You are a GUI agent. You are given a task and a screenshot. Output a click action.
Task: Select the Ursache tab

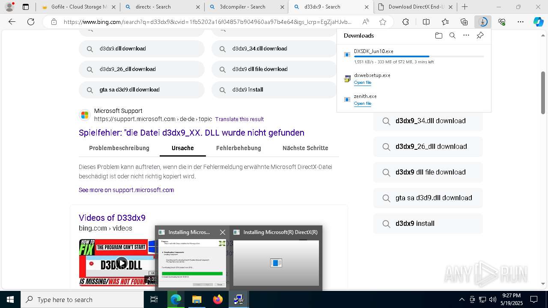[183, 148]
